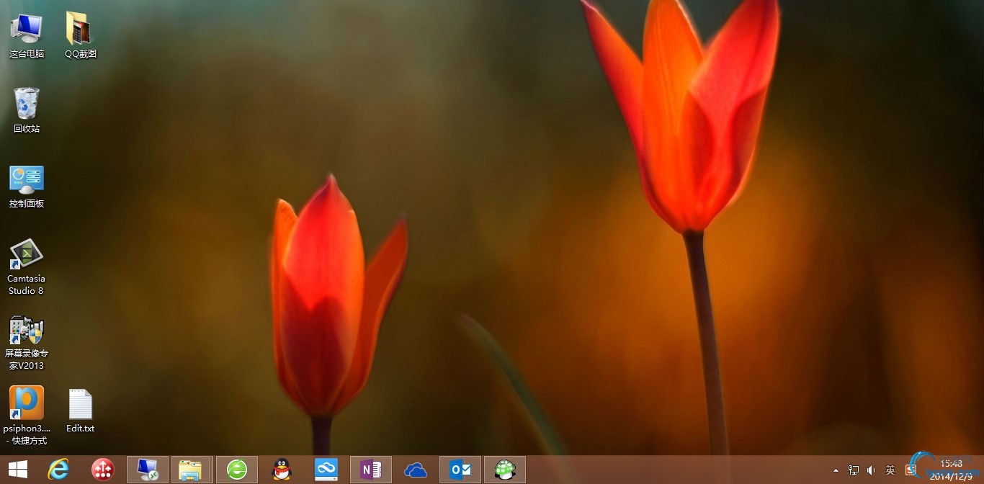Open the remote desktop computer taskbar icon

[148, 470]
